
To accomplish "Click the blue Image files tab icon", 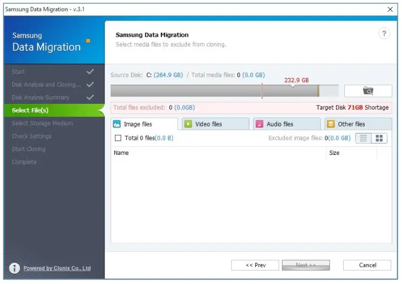I will [x=117, y=124].
